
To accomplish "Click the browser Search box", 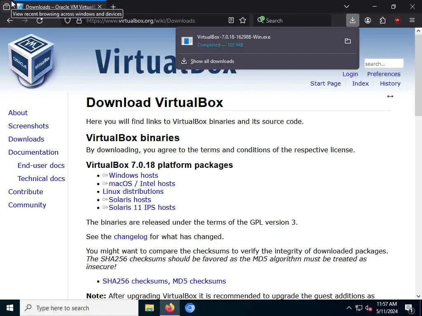I will click(292, 21).
